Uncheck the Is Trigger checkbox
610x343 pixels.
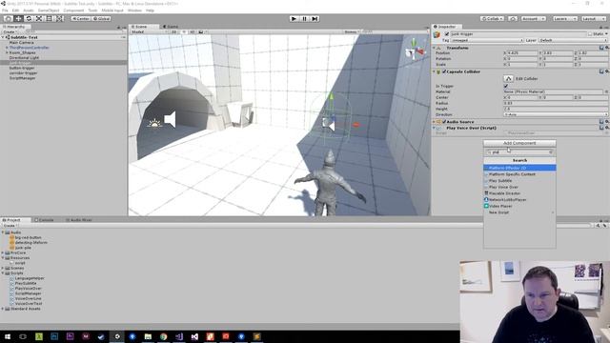point(506,86)
